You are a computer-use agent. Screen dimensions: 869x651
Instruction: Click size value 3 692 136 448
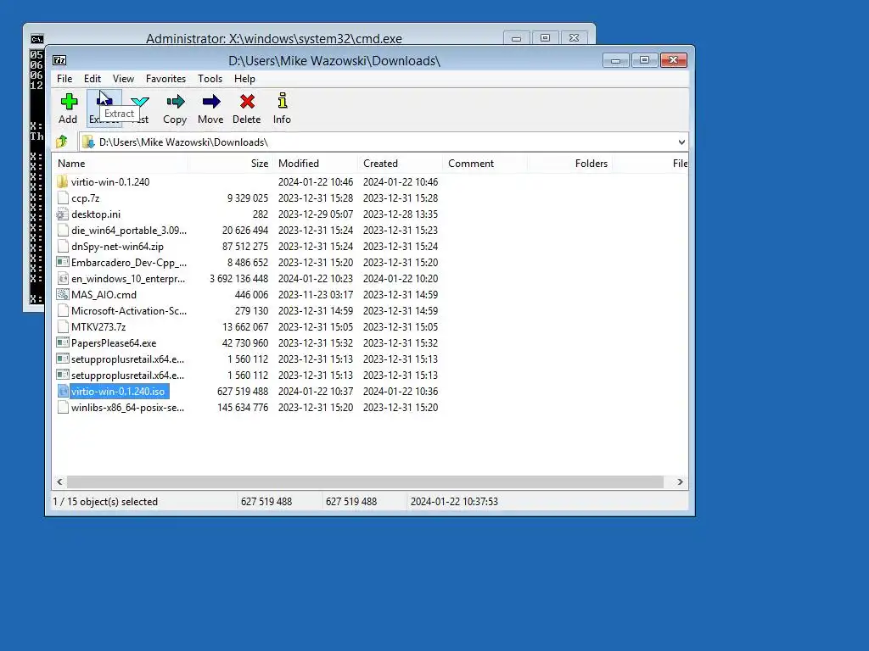point(238,278)
